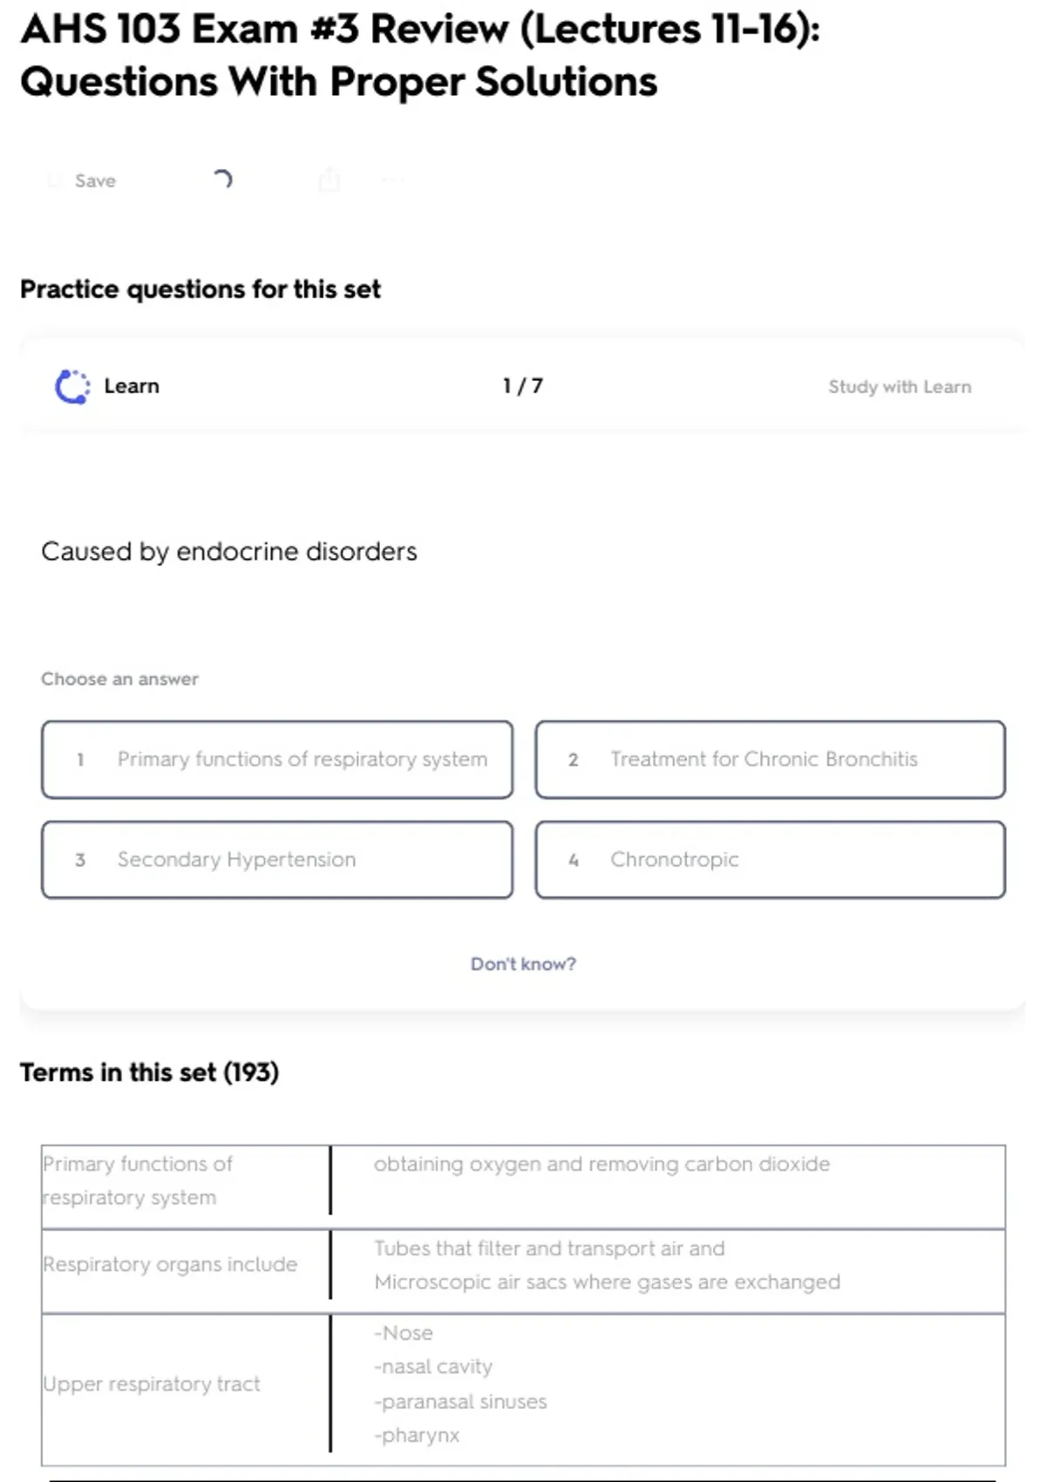The height and width of the screenshot is (1482, 1046).
Task: Click the loading spinner icon
Action: tap(222, 180)
